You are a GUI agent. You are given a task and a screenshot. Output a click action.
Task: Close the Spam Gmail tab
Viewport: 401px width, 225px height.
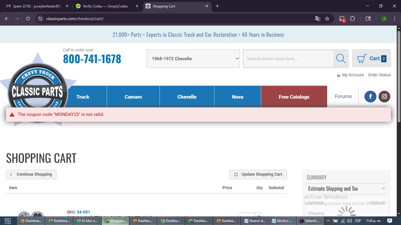(x=67, y=6)
